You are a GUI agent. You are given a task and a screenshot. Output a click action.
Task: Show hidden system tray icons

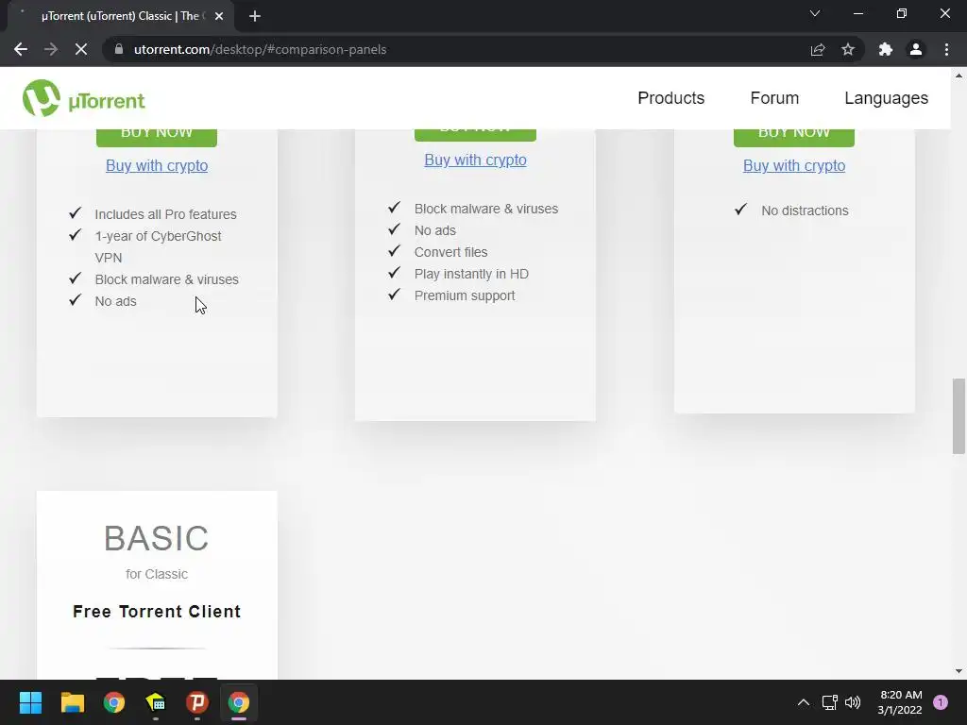804,702
